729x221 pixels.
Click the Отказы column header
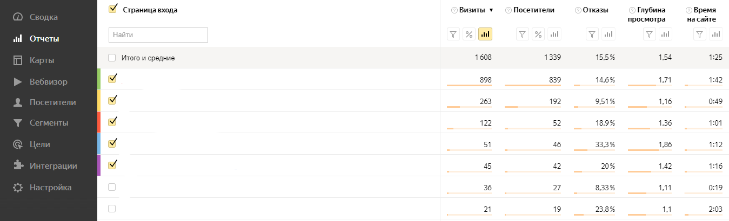pos(596,10)
